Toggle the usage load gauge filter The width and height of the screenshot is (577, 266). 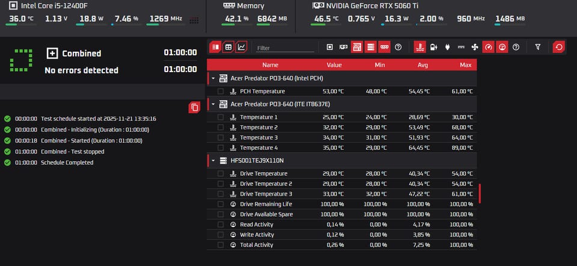click(x=502, y=47)
